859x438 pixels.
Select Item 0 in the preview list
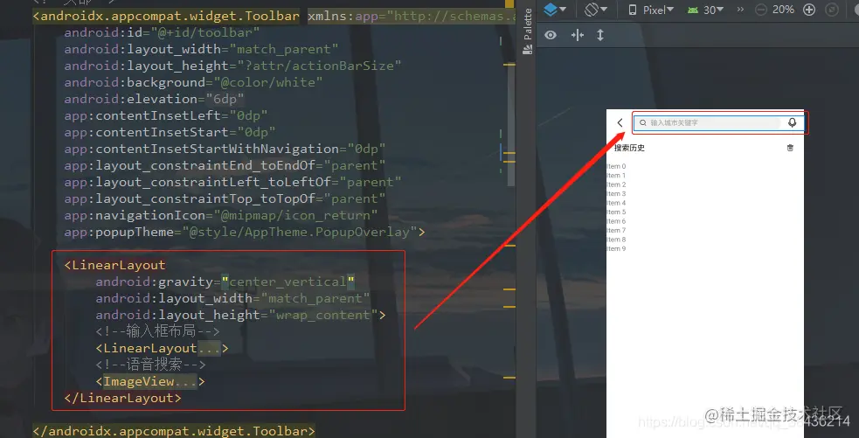[x=616, y=166]
